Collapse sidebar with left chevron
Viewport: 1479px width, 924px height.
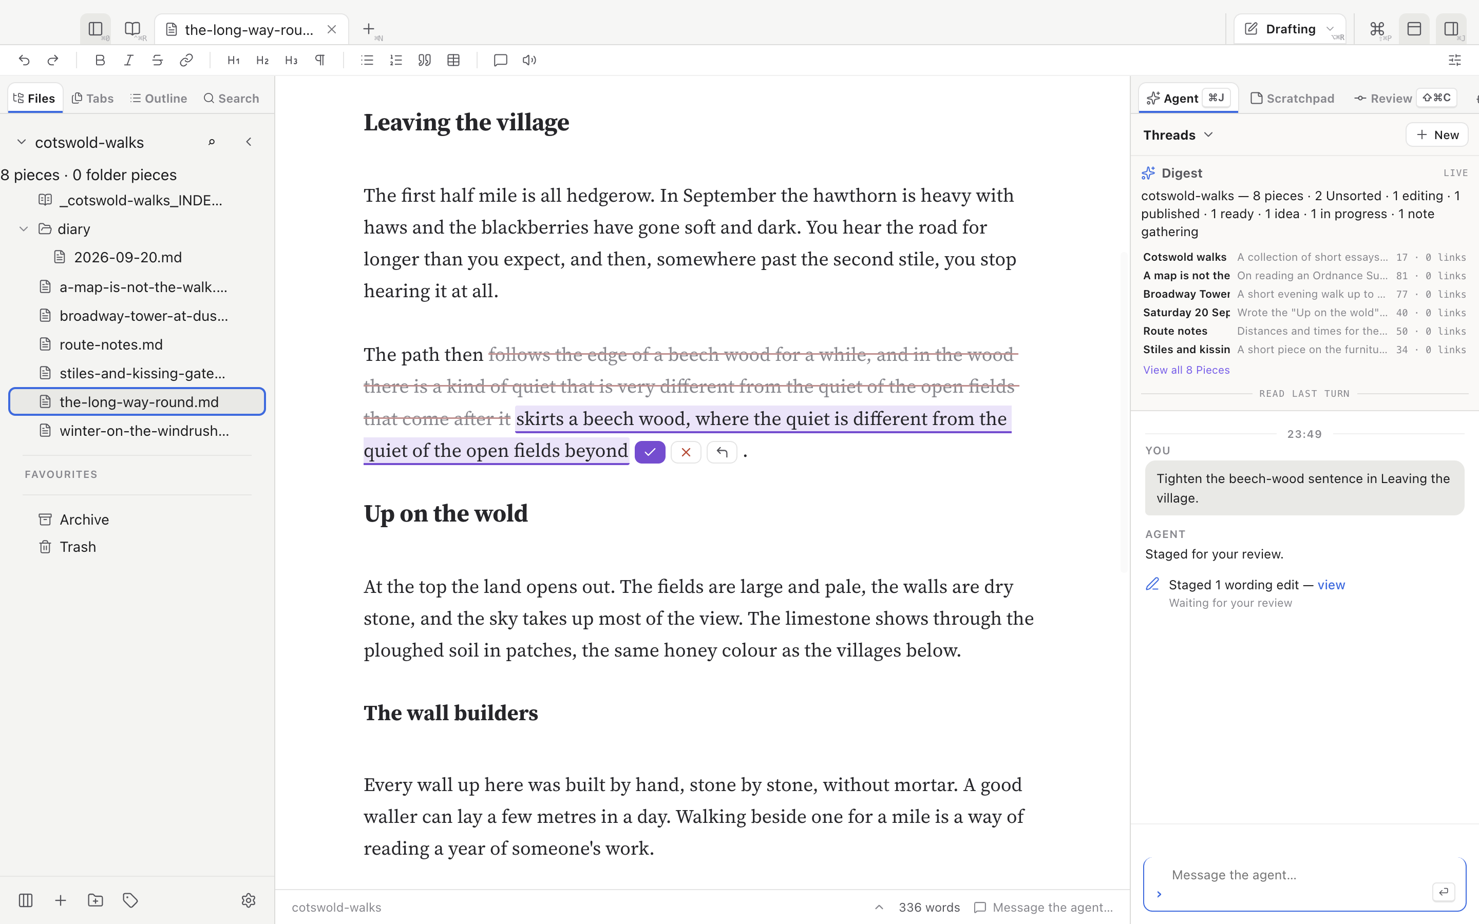click(x=249, y=142)
